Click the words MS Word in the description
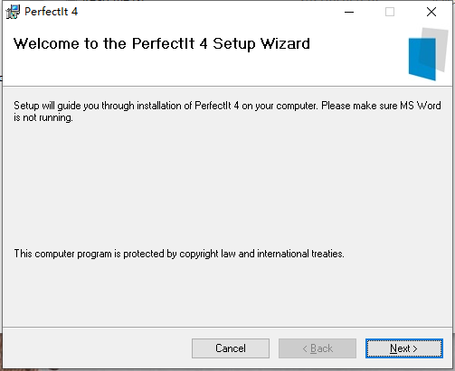This screenshot has height=371, width=455. (x=421, y=106)
